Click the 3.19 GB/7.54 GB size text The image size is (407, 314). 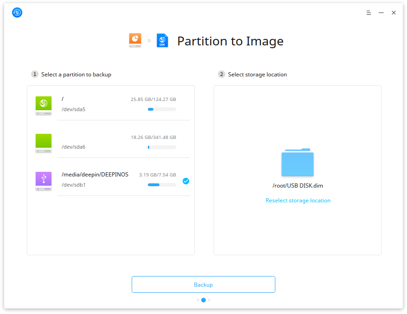click(158, 175)
